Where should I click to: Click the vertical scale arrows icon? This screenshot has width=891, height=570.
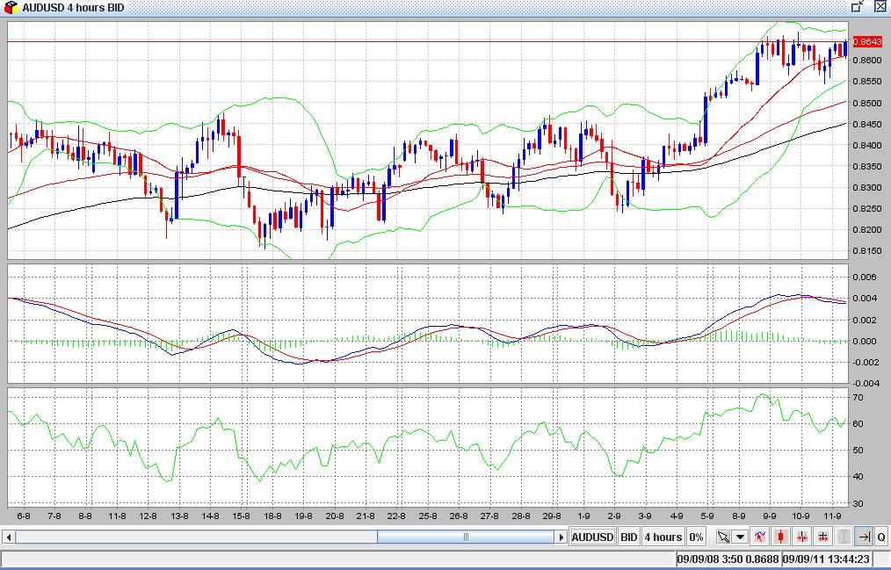[x=823, y=537]
